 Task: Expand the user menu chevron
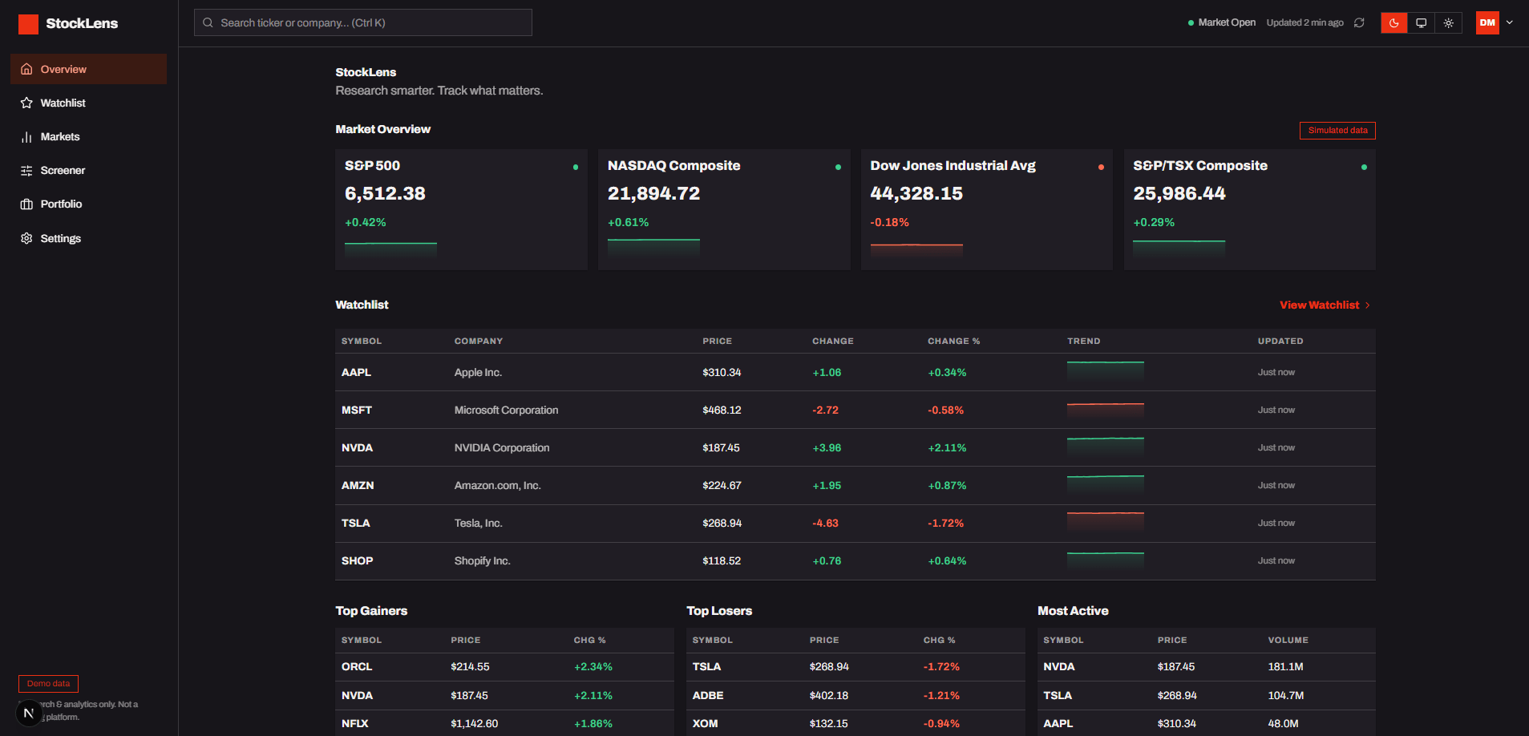(x=1510, y=22)
